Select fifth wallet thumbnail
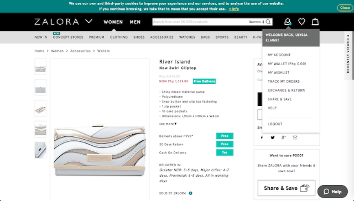This screenshot has height=201, width=354. pos(40,150)
